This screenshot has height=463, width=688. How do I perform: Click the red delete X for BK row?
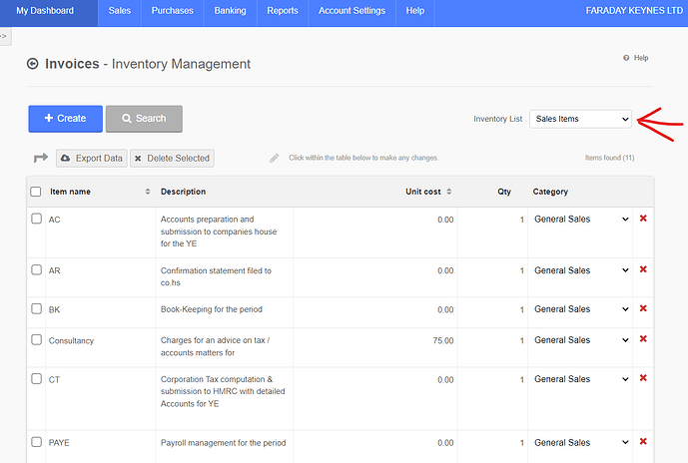pyautogui.click(x=643, y=308)
